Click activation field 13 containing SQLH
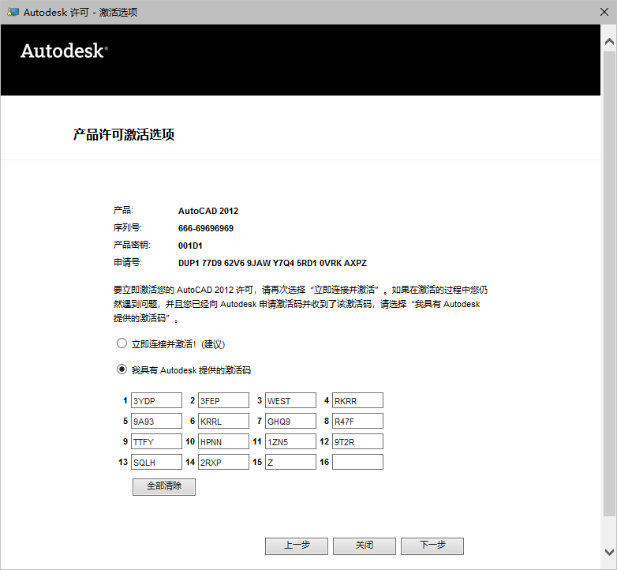617x570 pixels. (156, 462)
